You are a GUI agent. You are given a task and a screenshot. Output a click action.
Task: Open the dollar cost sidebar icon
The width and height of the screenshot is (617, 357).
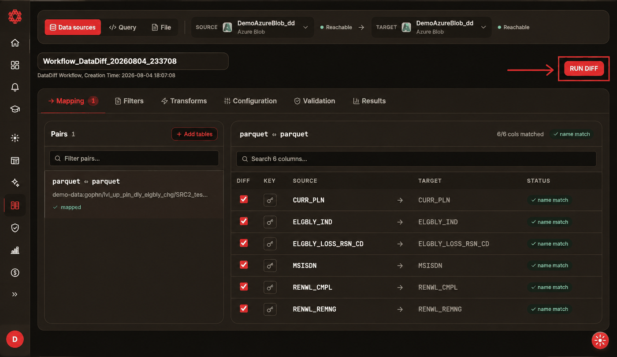(x=15, y=272)
